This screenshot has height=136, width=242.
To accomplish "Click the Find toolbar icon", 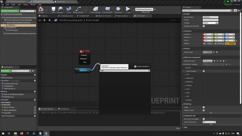I will (69, 10).
